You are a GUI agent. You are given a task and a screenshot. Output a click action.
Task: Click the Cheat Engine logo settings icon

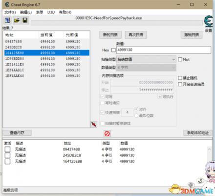pyautogui.click(x=208, y=22)
